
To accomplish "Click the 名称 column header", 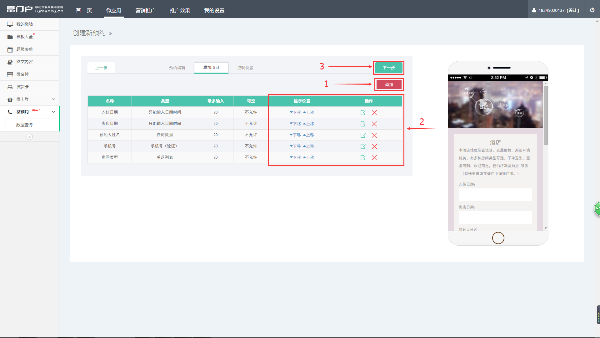I will (110, 101).
